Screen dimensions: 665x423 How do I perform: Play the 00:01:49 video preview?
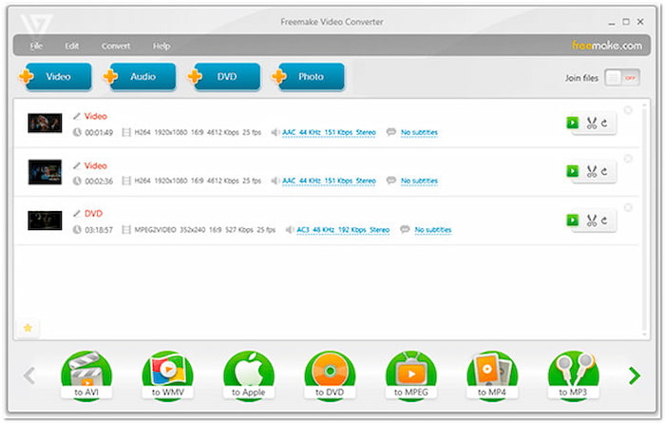pos(573,123)
